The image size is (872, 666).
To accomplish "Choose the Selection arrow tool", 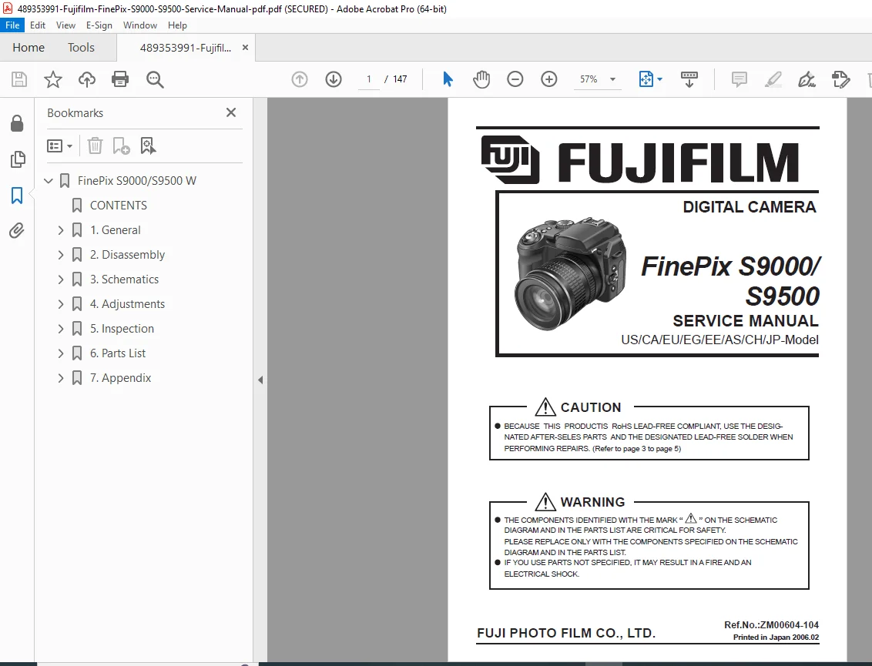I will pos(448,79).
